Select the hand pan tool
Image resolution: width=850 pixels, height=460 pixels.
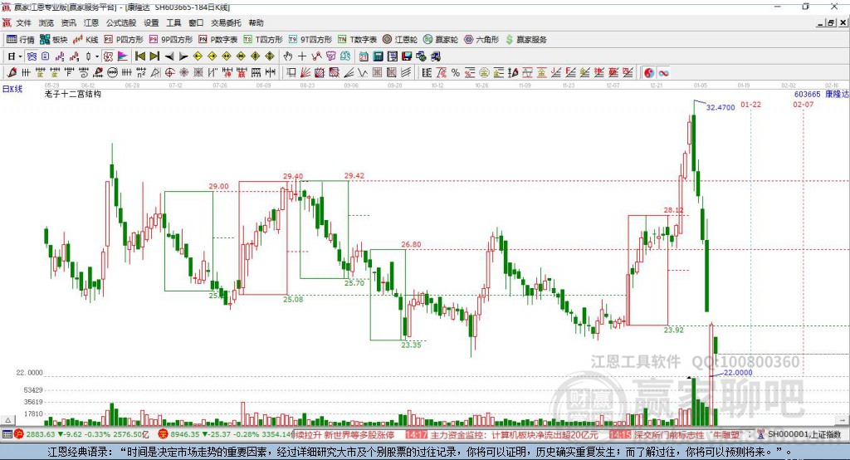(x=287, y=56)
